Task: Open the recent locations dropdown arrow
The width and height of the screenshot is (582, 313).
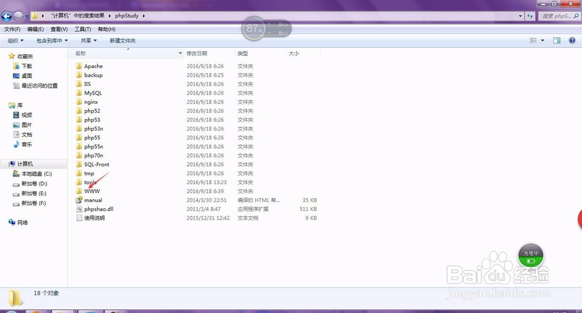Action: 27,16
